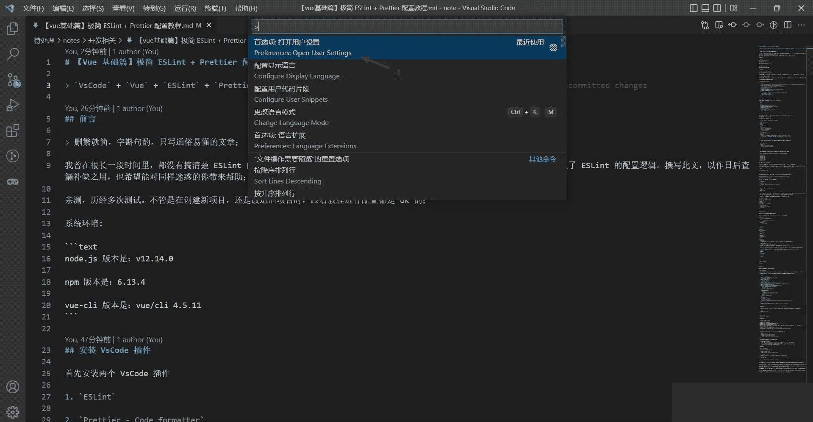The height and width of the screenshot is (422, 813).
Task: Open the Git Graph/GitLens activity icon
Action: pyautogui.click(x=13, y=156)
